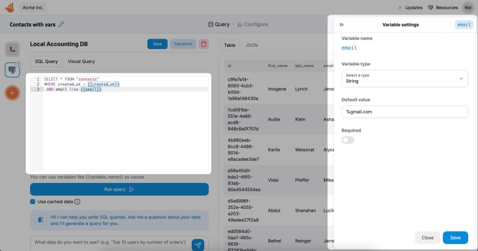Open the Raz user profile menu

click(x=468, y=8)
